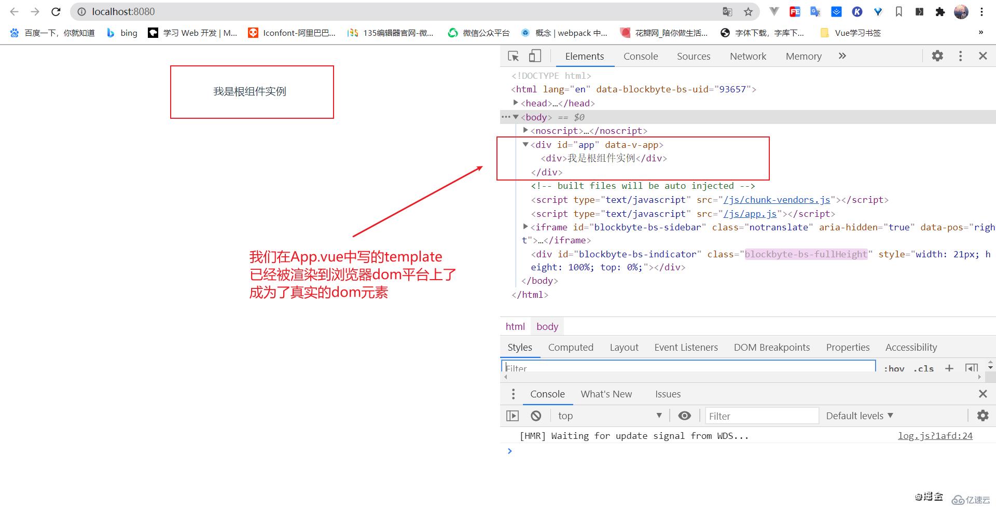Open the What's New drawer tab

tap(606, 394)
